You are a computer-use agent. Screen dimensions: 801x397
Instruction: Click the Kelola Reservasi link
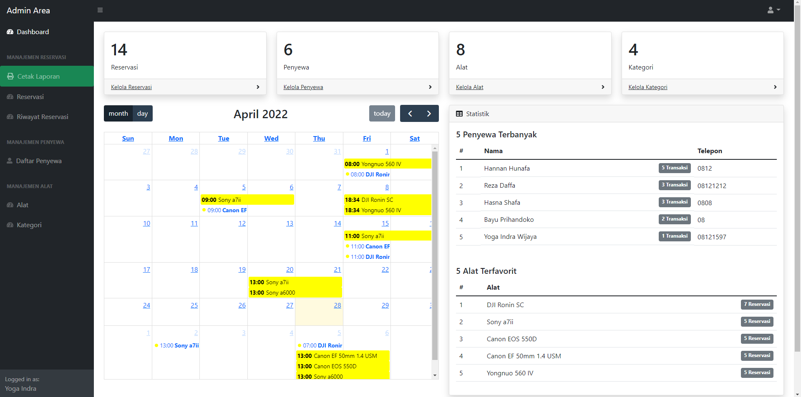coord(131,87)
